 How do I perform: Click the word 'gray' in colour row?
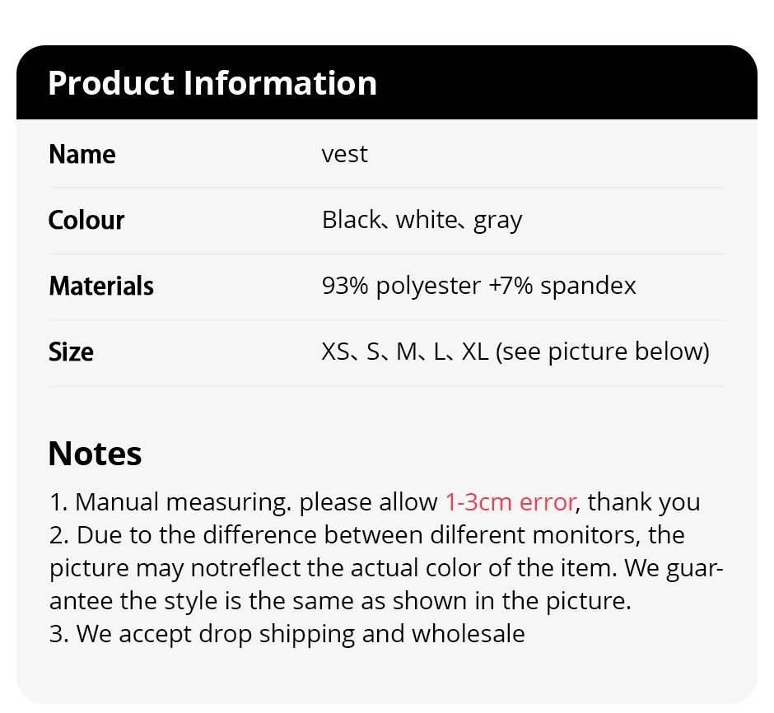coord(497,221)
